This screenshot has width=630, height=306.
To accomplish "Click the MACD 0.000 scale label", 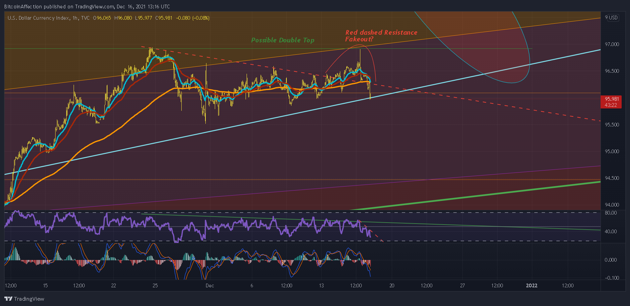I will click(x=611, y=260).
